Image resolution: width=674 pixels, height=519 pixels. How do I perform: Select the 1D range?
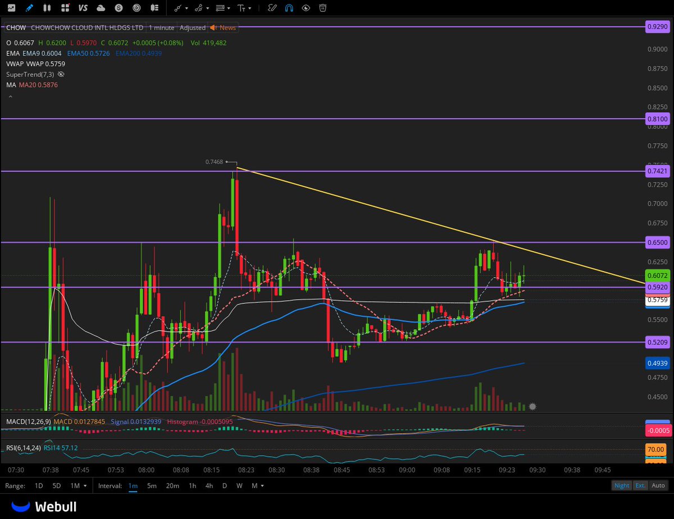click(39, 485)
